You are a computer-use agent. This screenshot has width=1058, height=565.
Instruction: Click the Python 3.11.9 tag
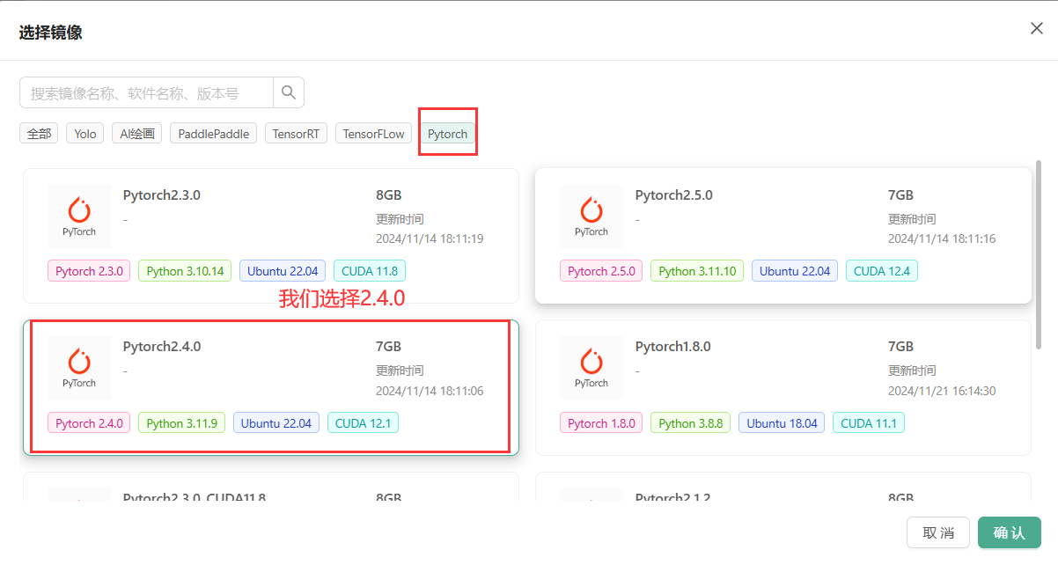pos(181,423)
